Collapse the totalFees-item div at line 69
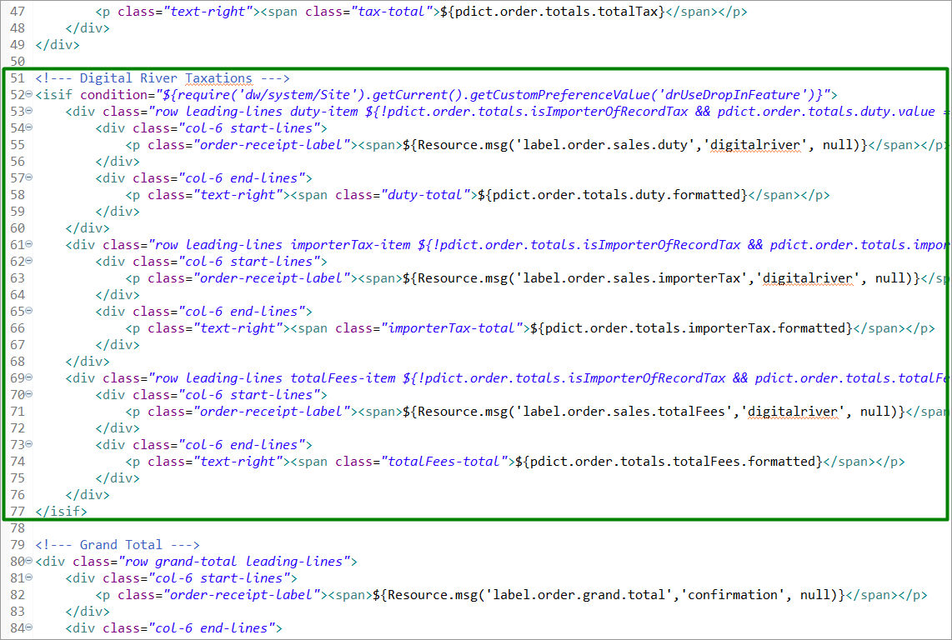Screen dimensions: 952x640 tap(28, 377)
